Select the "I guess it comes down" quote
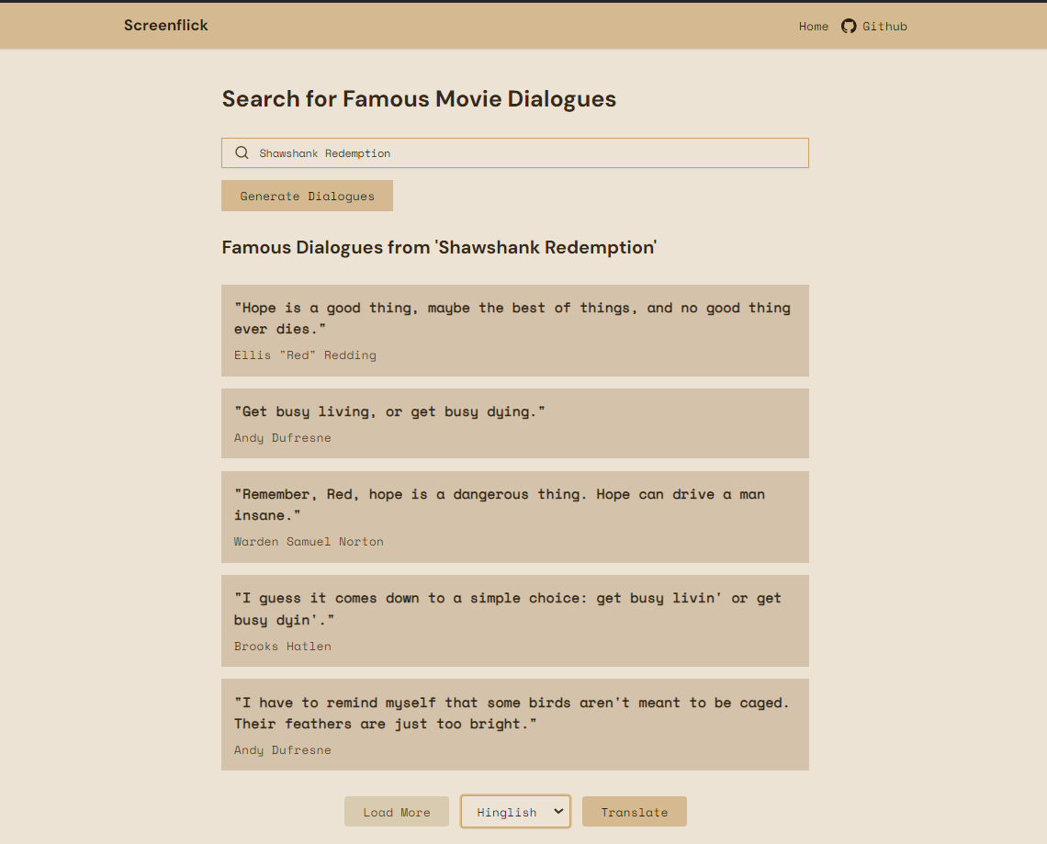Screen dimensions: 1047x844 (x=508, y=609)
